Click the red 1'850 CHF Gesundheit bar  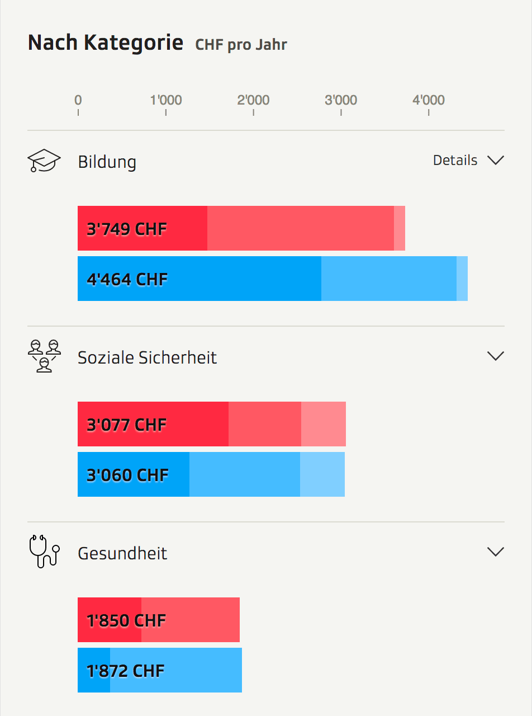click(159, 620)
